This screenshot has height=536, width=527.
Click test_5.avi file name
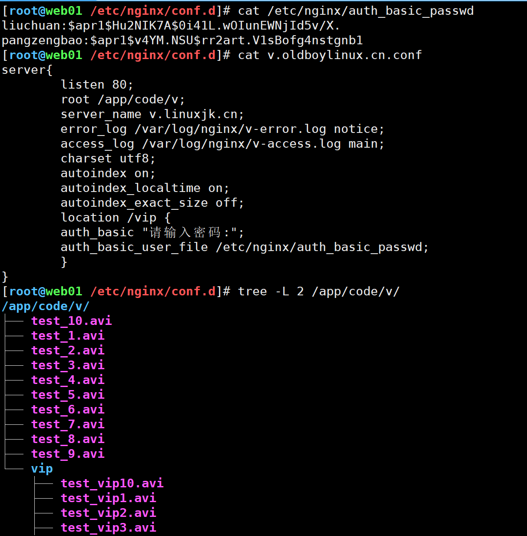(68, 395)
